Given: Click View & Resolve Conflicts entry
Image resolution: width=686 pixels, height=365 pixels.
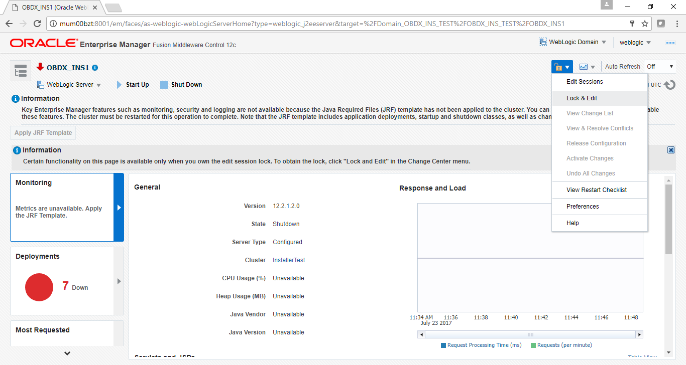Looking at the screenshot, I should click(600, 128).
